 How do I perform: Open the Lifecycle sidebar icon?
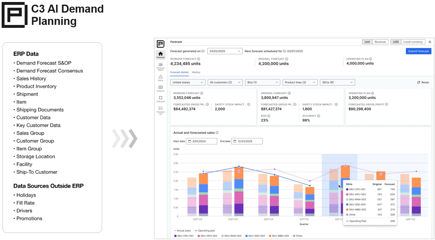[x=161, y=99]
